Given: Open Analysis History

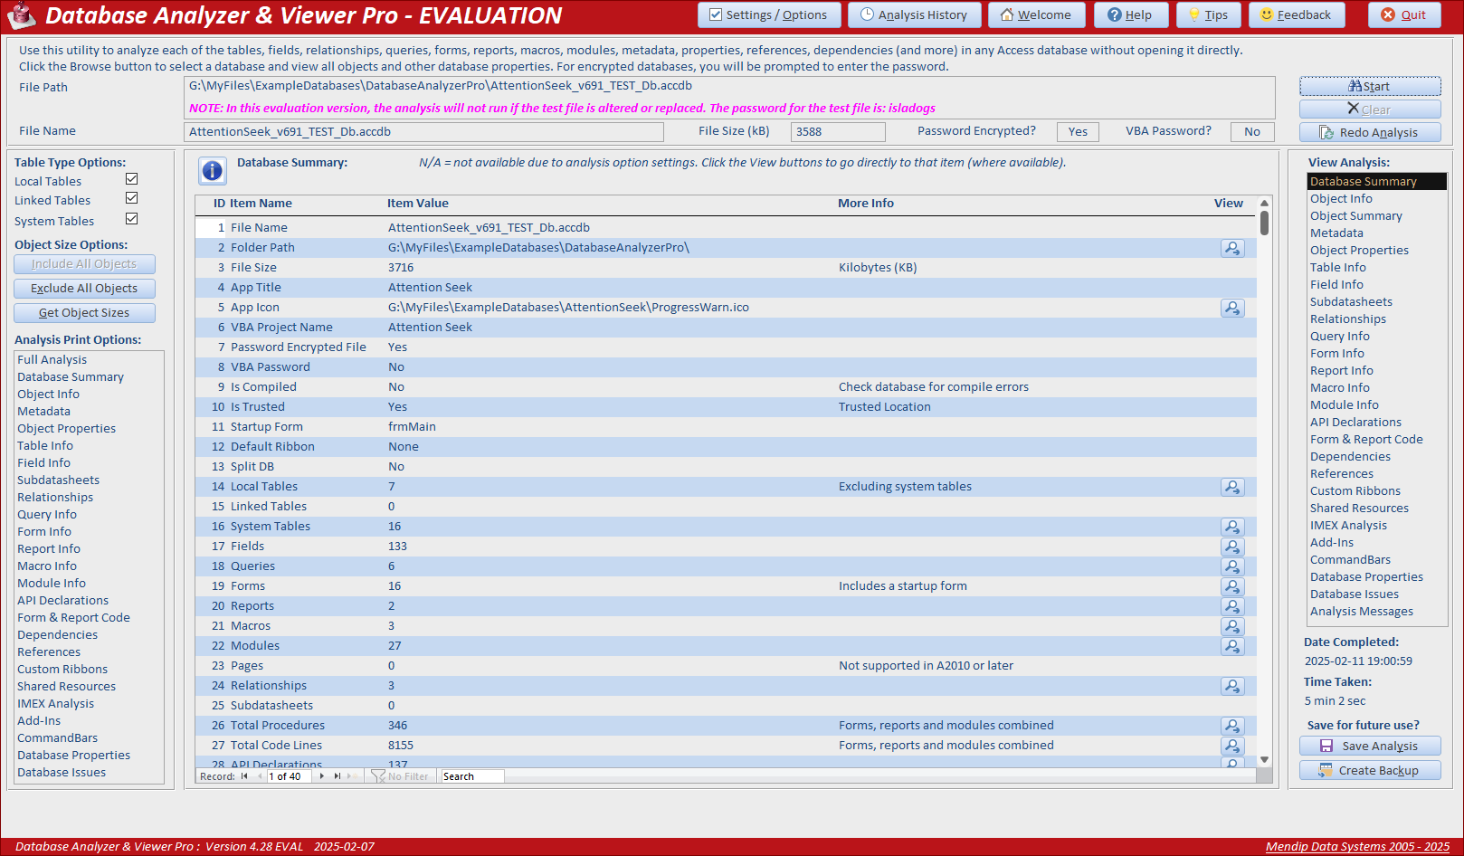Looking at the screenshot, I should pyautogui.click(x=913, y=14).
